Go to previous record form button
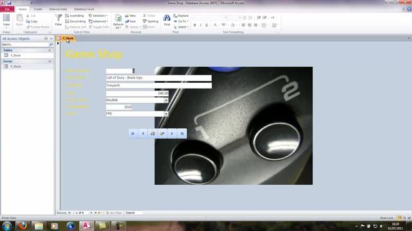The image size is (412, 231). (x=143, y=133)
